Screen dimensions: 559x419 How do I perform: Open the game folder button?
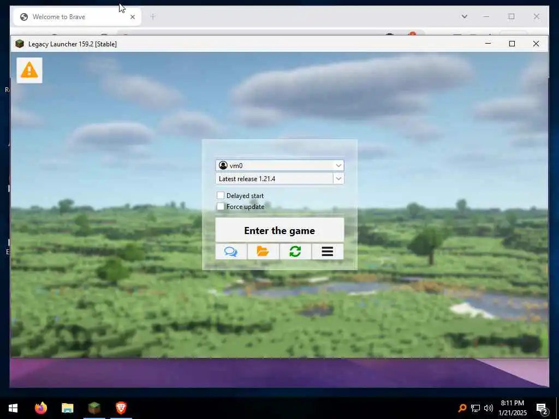pyautogui.click(x=263, y=252)
